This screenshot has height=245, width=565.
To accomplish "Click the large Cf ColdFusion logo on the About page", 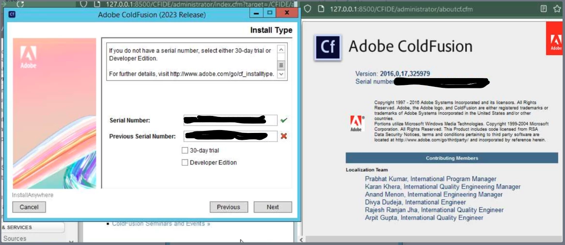I will pyautogui.click(x=328, y=47).
